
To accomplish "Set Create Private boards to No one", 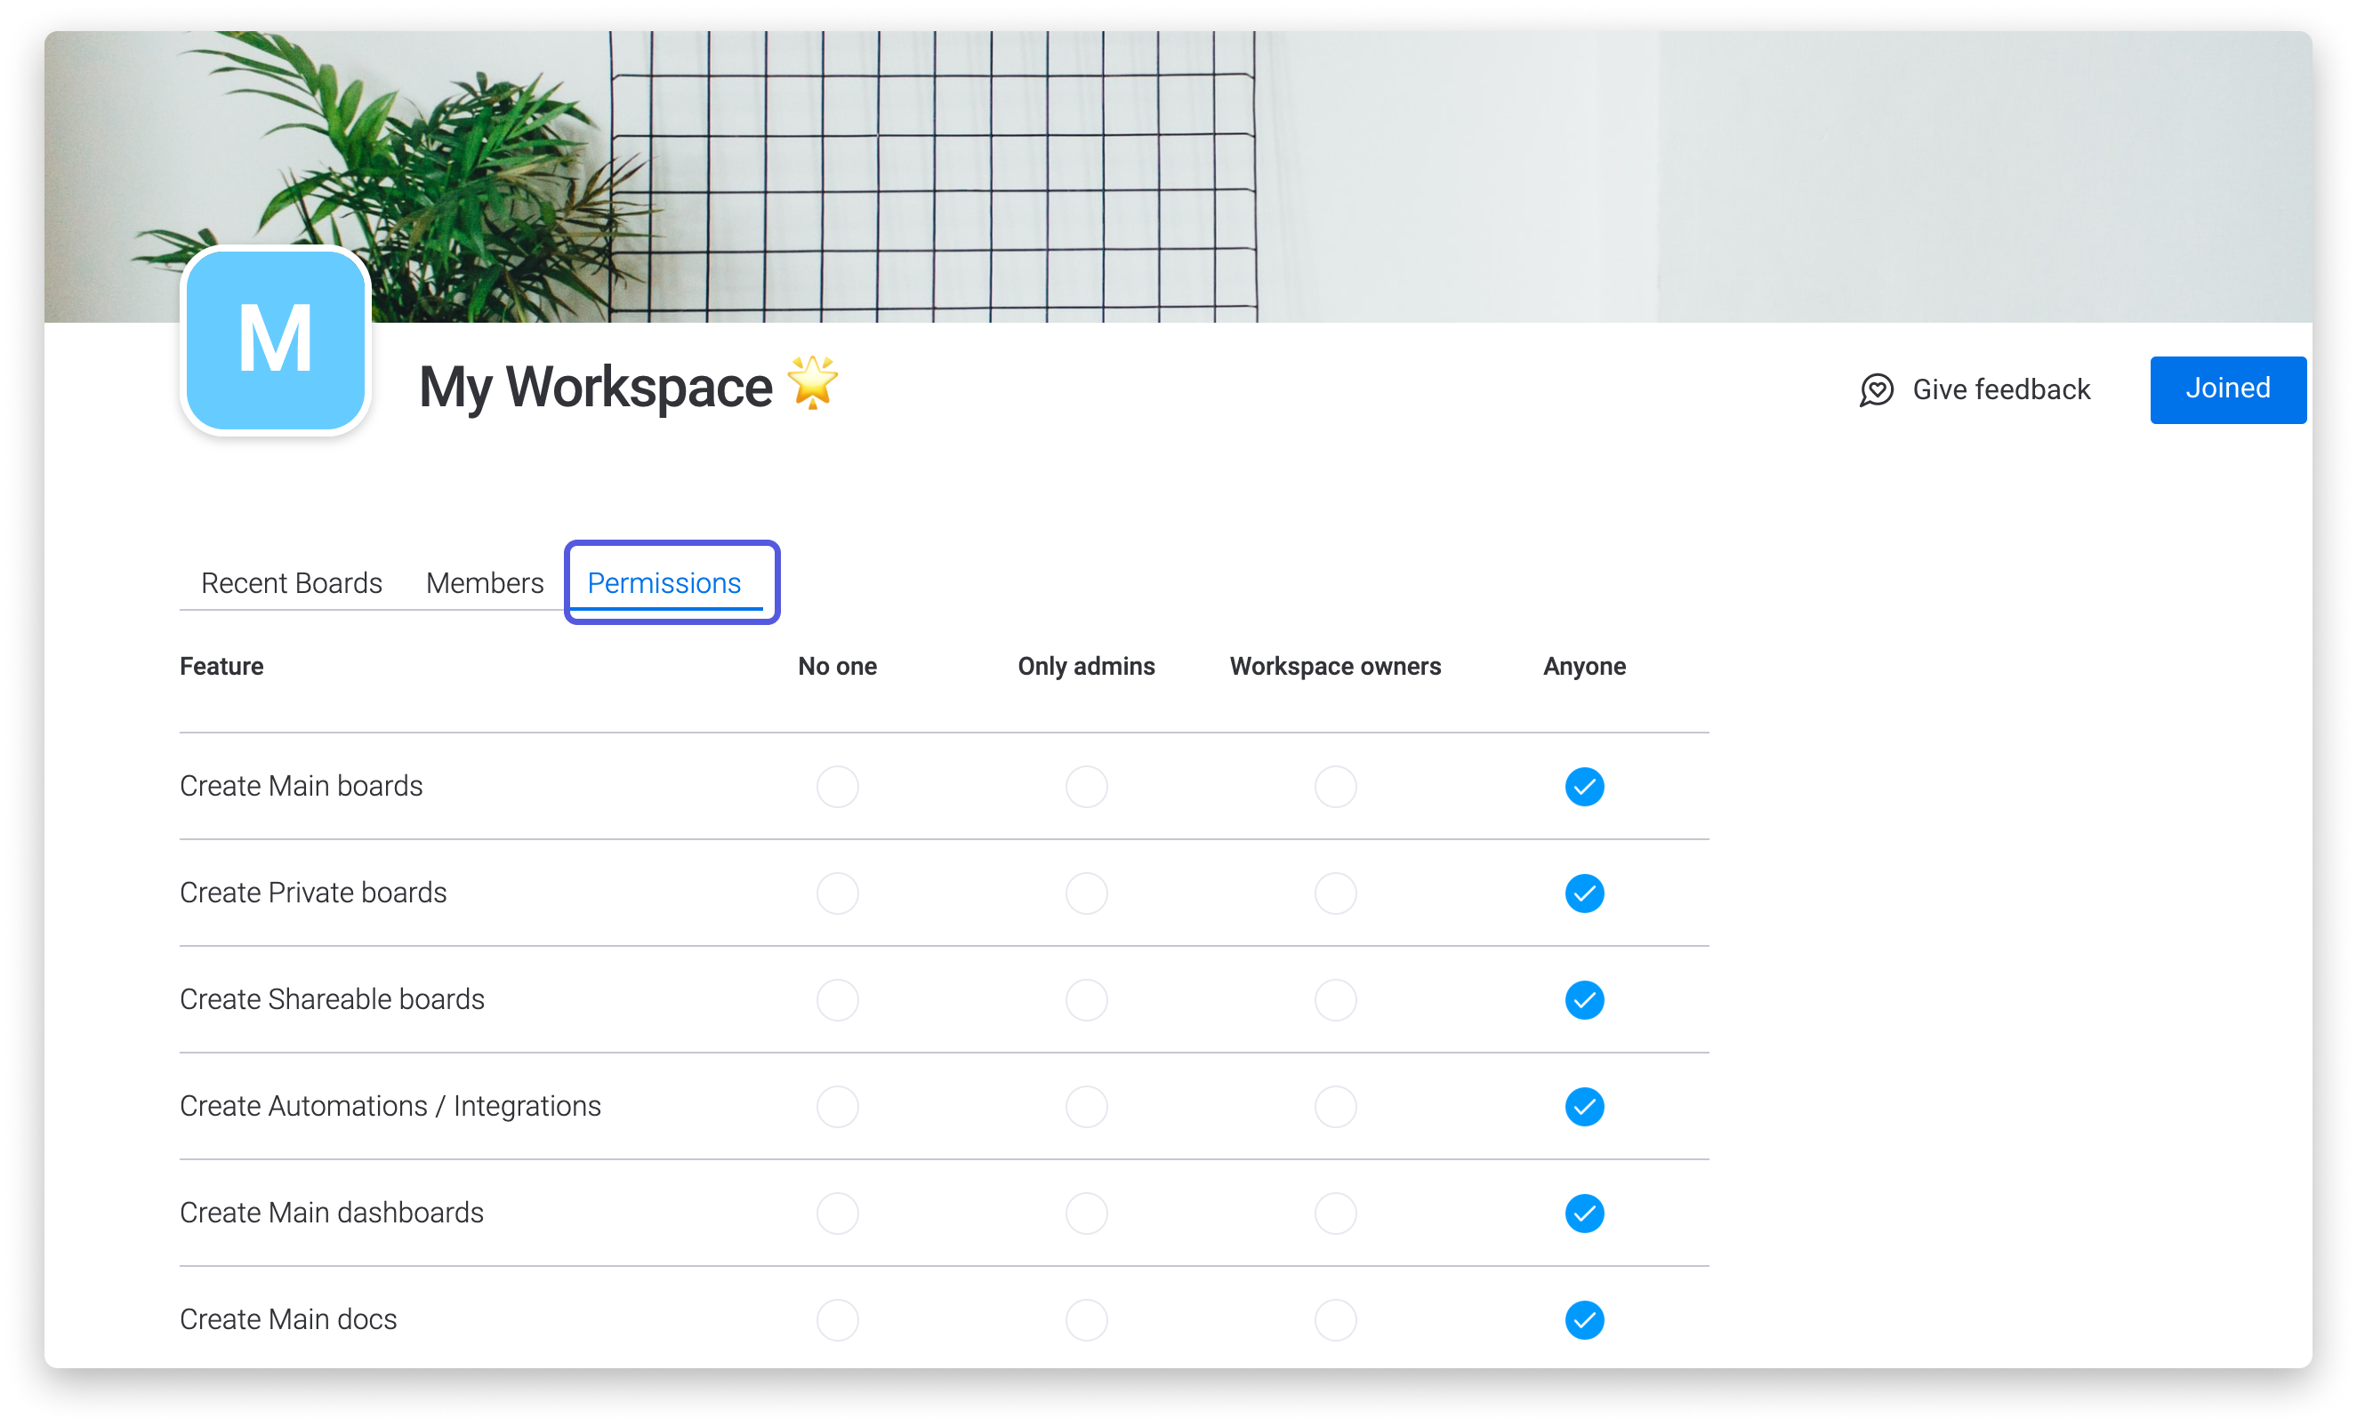I will (x=837, y=893).
